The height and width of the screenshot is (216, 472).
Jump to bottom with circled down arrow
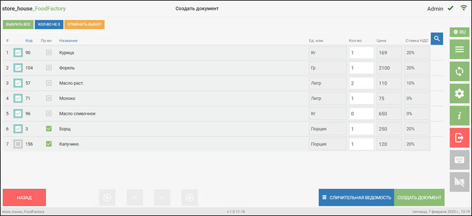(189, 197)
